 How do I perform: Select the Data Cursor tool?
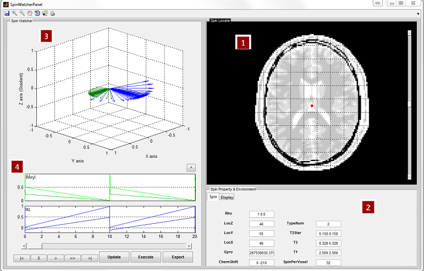click(45, 13)
